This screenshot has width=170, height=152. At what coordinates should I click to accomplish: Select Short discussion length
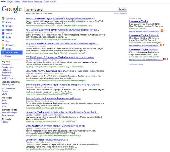[4, 100]
